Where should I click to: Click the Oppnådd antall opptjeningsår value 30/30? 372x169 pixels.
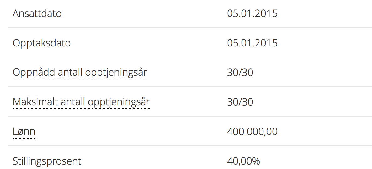(x=240, y=73)
